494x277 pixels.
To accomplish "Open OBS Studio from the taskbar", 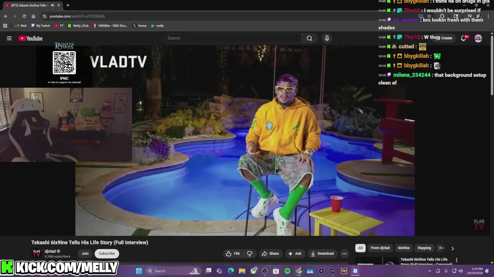I will (265, 271).
